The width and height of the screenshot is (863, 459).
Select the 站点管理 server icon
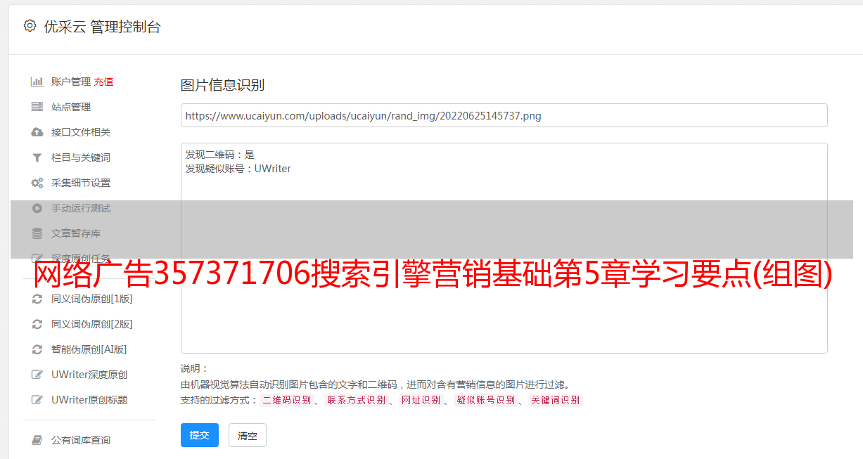click(37, 107)
